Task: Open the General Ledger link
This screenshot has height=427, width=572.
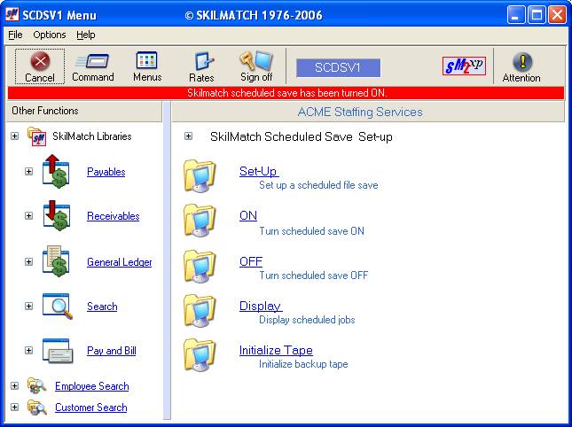Action: (120, 262)
